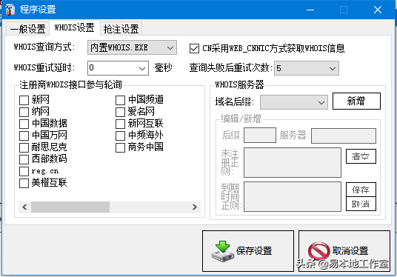Click the 未注册正则 text area
Viewport: 397px width, 277px height.
pos(293,162)
